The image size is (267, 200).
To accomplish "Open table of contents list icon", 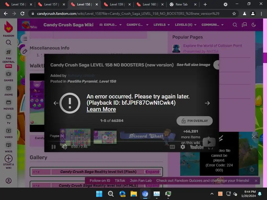I will pos(25,39).
